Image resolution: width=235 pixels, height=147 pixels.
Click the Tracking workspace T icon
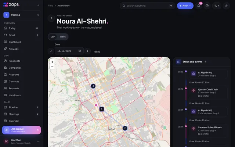6,15
